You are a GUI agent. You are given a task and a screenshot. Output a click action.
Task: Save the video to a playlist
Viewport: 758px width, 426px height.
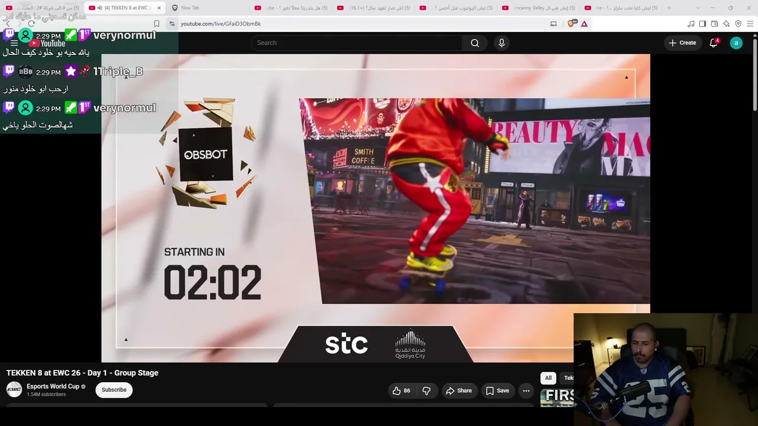[497, 390]
